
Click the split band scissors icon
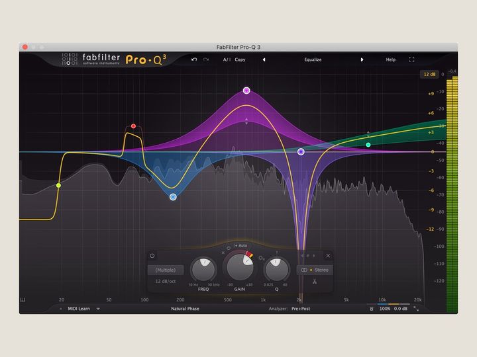315,282
